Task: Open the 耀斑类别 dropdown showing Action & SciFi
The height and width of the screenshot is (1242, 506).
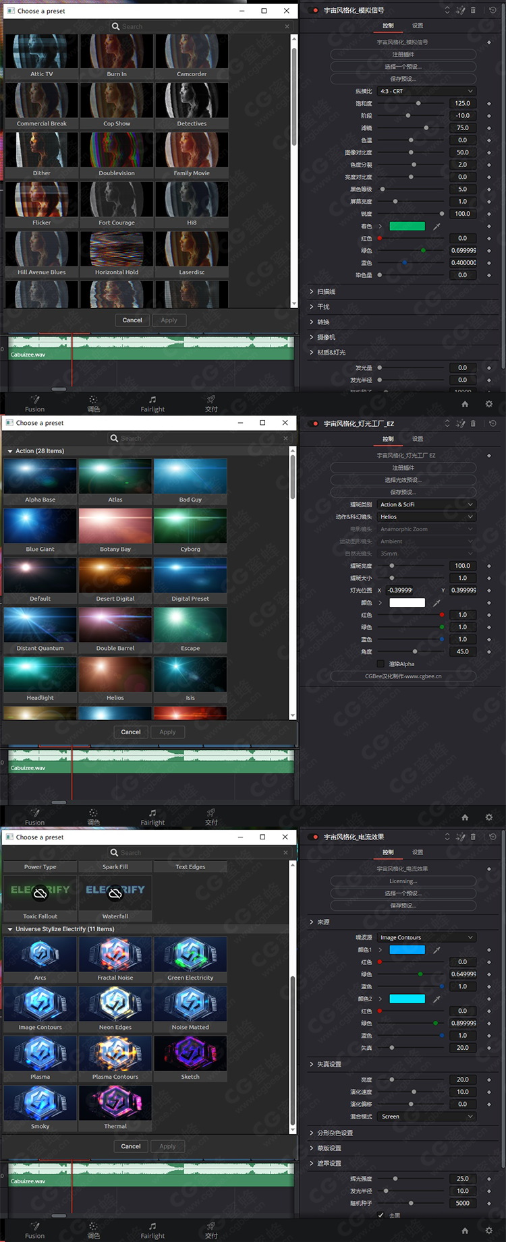Action: 426,504
